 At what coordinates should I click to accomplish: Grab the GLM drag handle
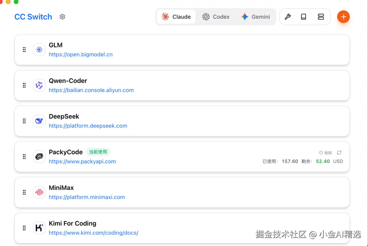pyautogui.click(x=24, y=49)
